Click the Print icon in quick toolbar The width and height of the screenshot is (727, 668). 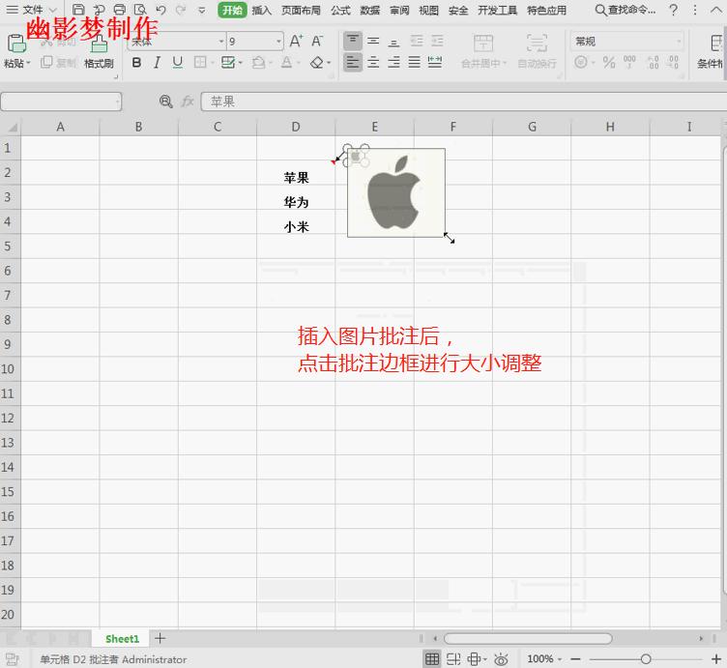119,10
